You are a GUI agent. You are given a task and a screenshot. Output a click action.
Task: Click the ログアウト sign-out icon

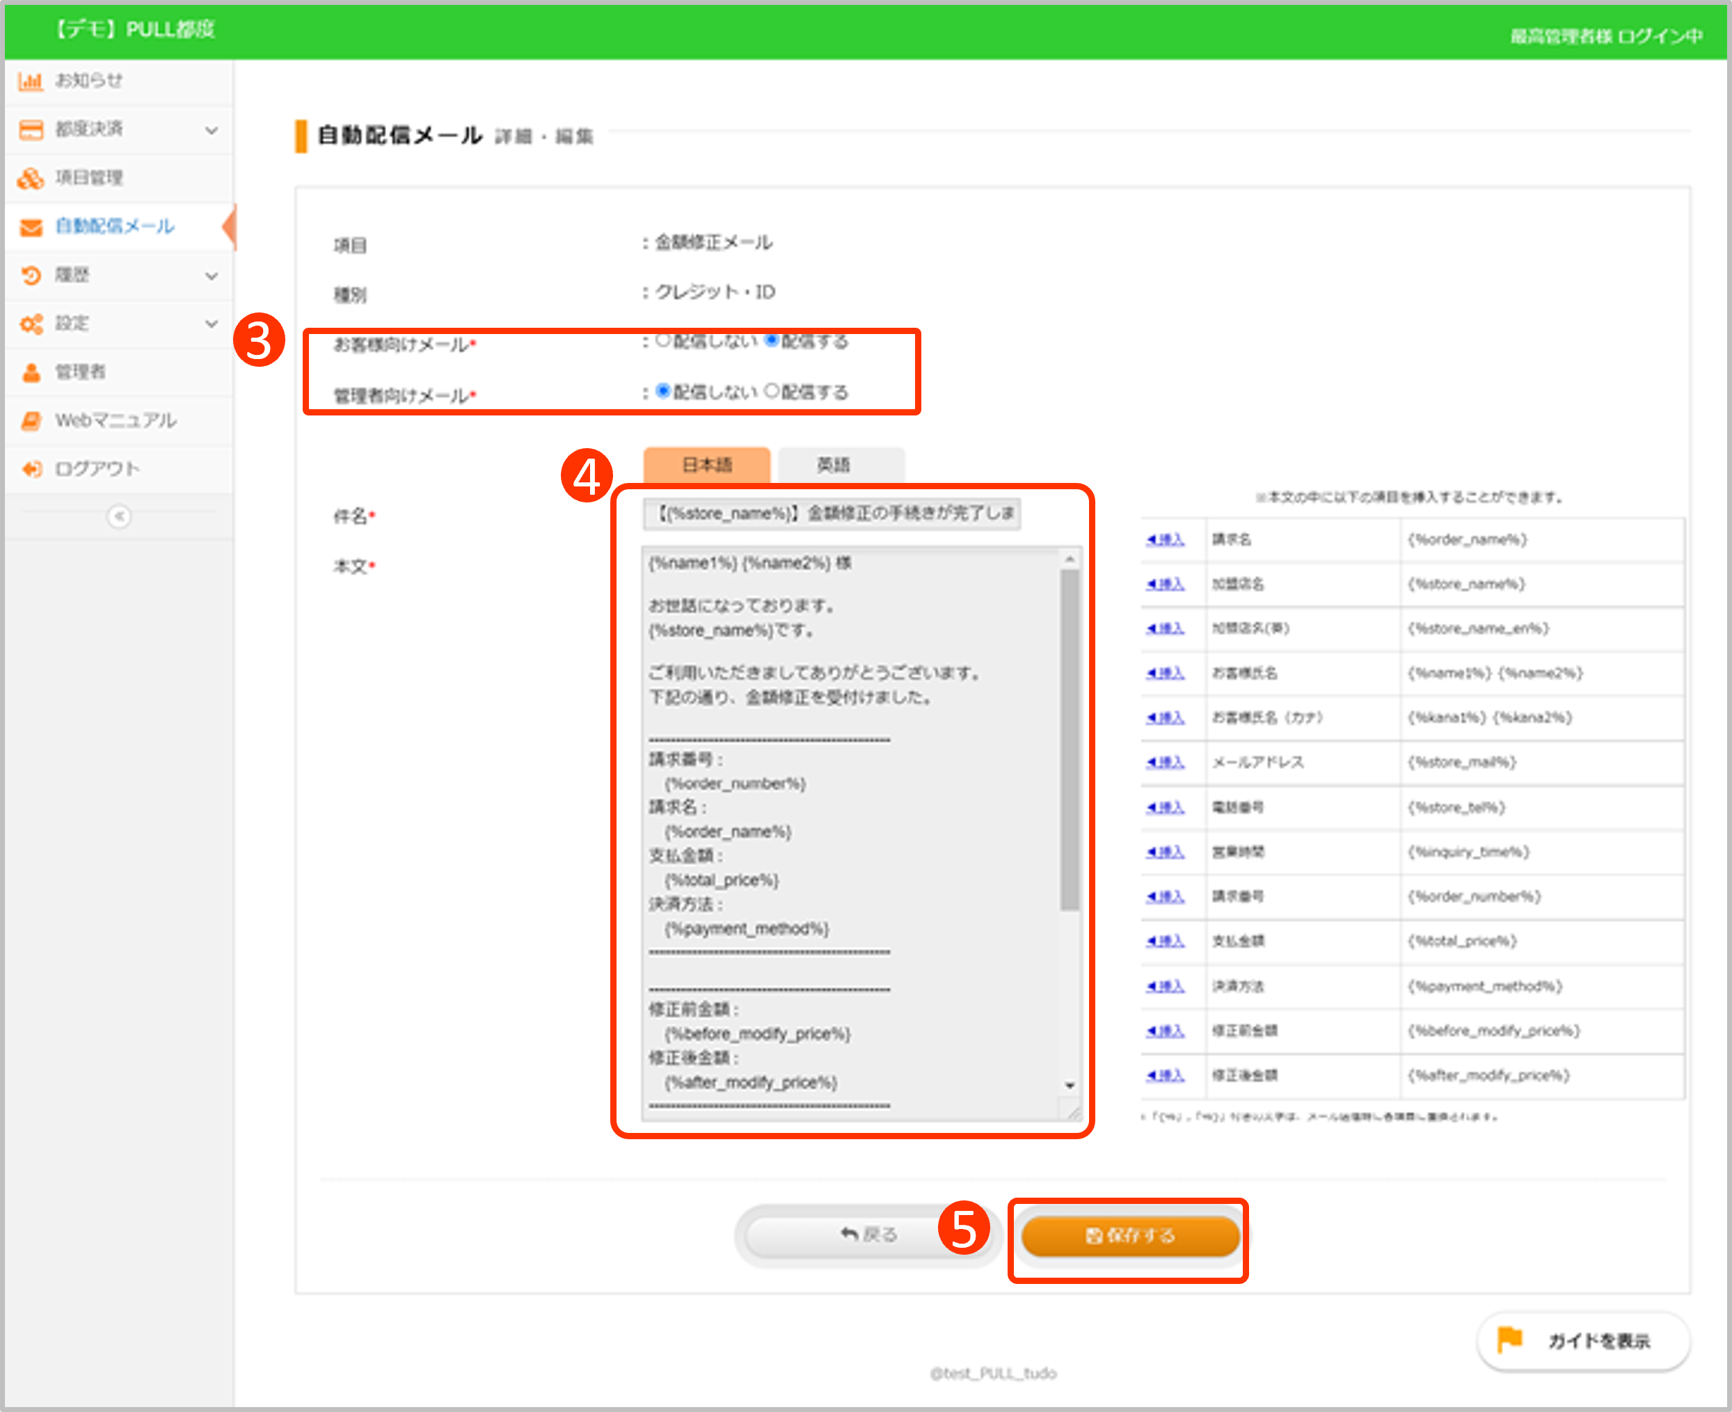[x=31, y=469]
